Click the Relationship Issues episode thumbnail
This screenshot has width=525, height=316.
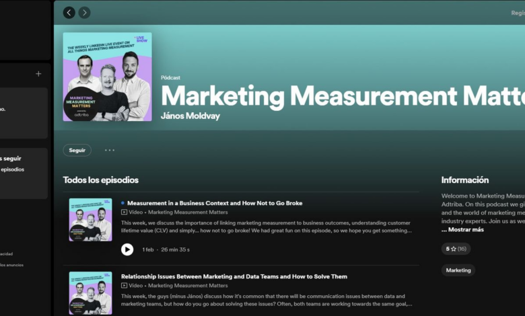click(x=90, y=293)
